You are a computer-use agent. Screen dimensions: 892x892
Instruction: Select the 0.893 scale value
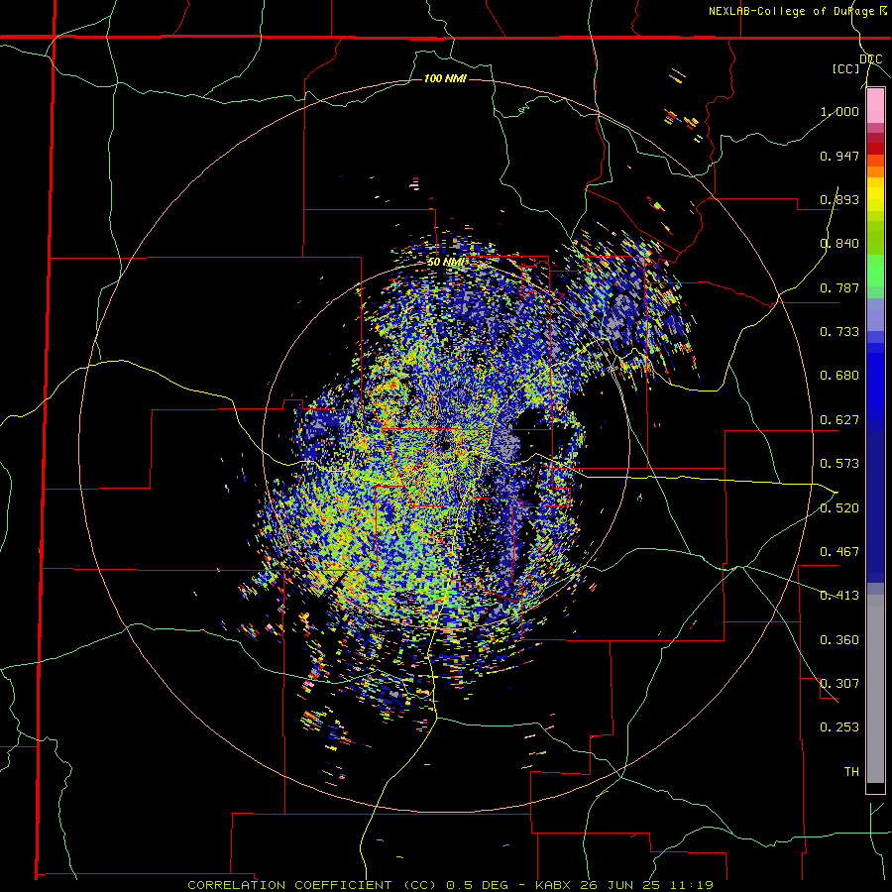point(839,199)
